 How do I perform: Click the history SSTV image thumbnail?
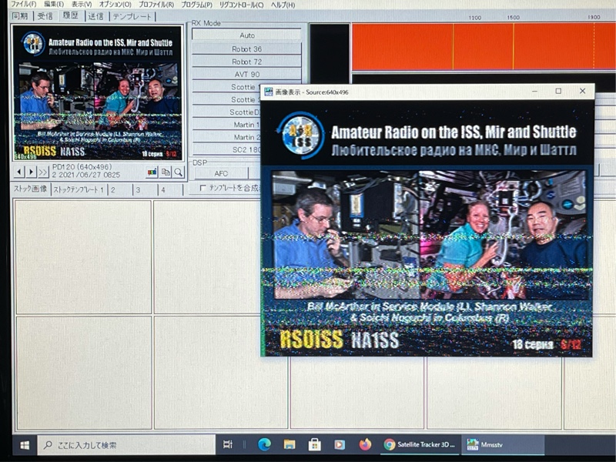(x=98, y=92)
